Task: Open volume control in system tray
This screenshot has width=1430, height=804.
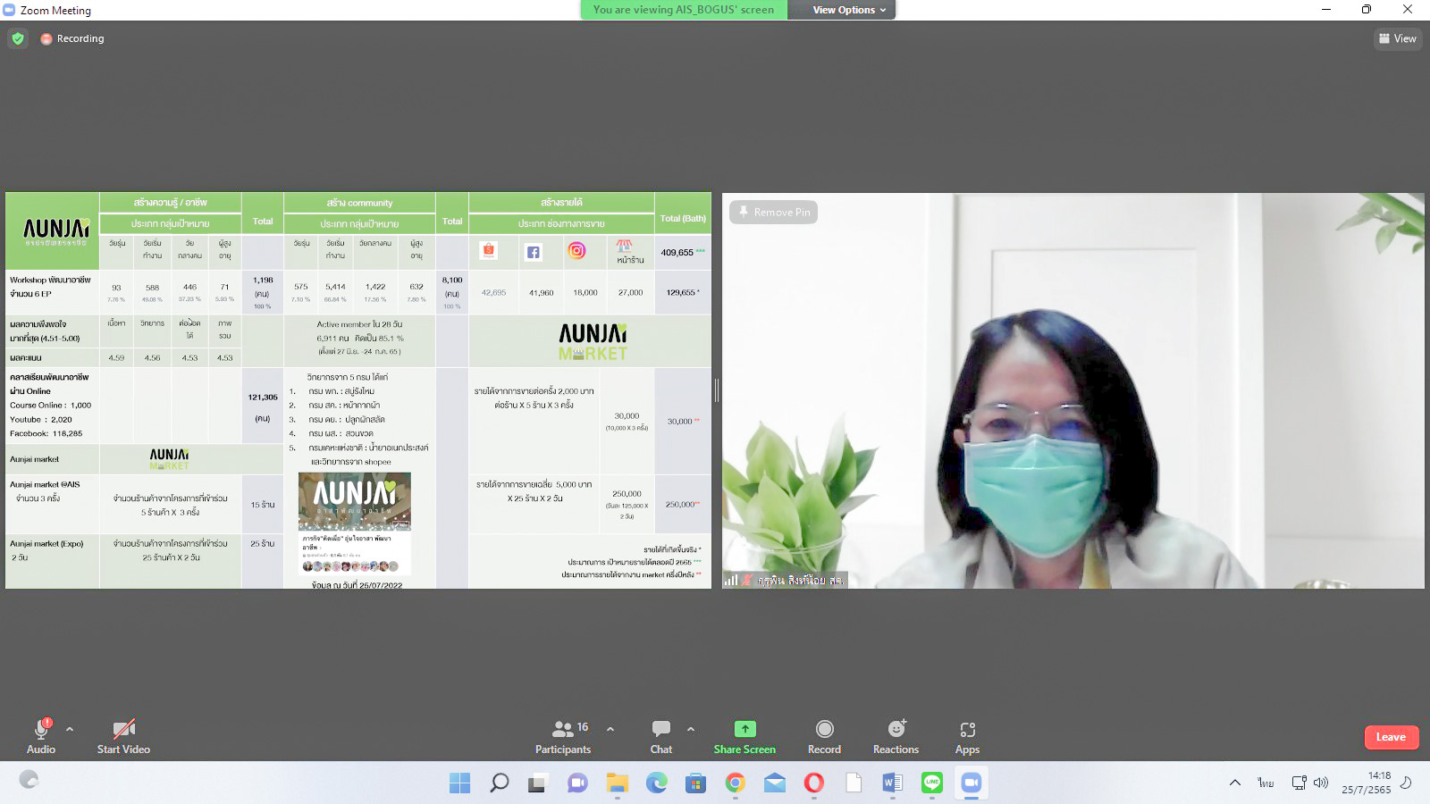Action: [1321, 783]
